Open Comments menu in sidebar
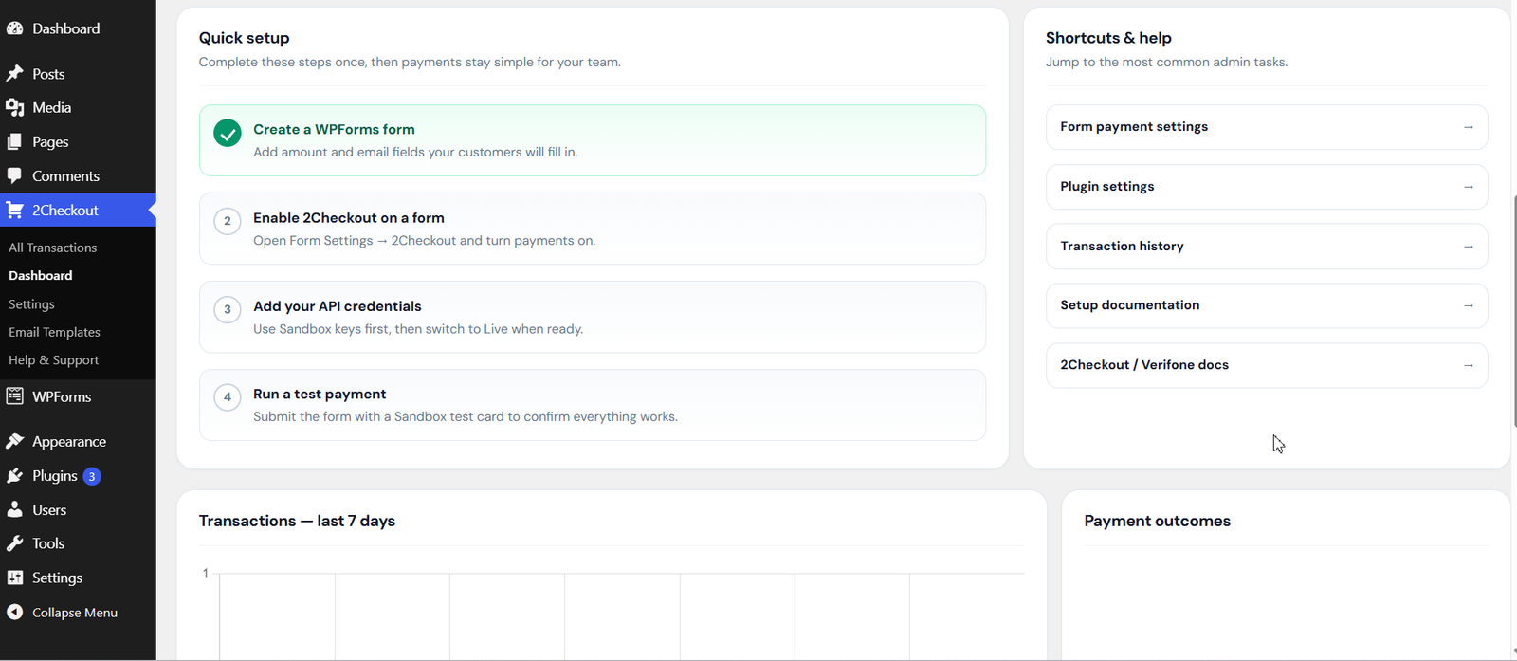Image resolution: width=1517 pixels, height=661 pixels. pyautogui.click(x=65, y=176)
